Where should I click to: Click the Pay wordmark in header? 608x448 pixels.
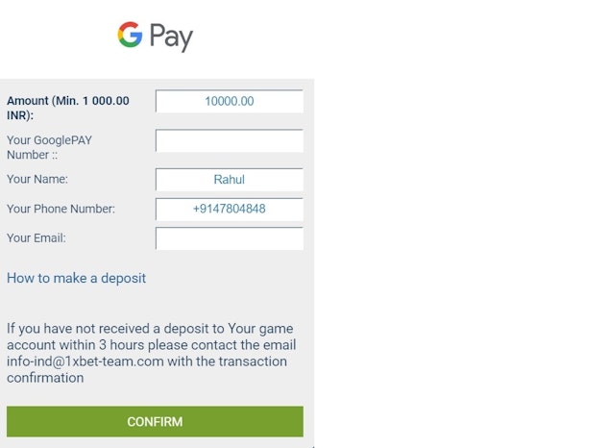(x=171, y=37)
